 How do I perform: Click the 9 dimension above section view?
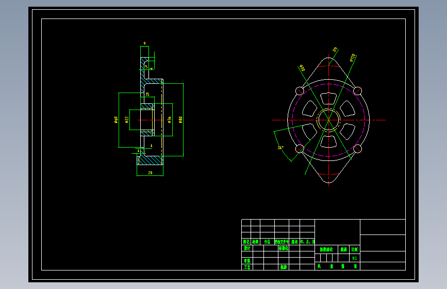pos(144,43)
